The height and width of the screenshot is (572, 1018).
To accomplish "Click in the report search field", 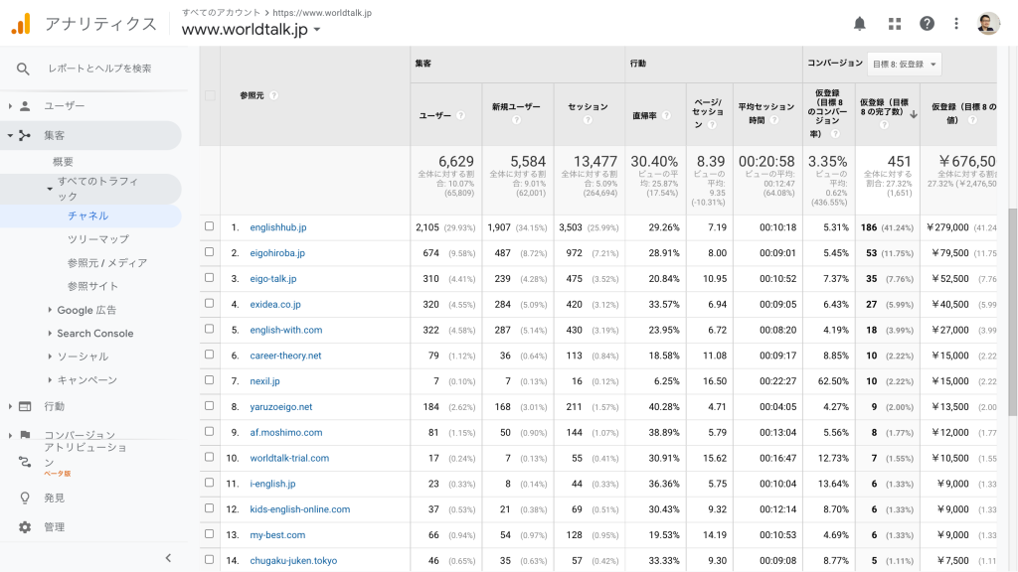I will click(99, 69).
